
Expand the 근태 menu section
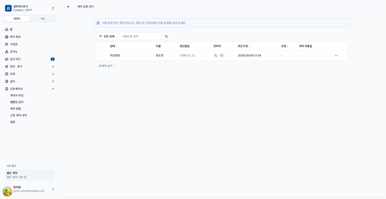[30, 74]
